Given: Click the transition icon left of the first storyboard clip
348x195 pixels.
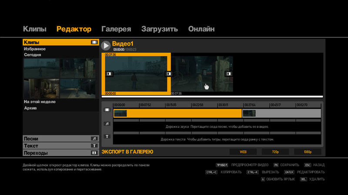Looking at the screenshot, I should click(x=109, y=74).
